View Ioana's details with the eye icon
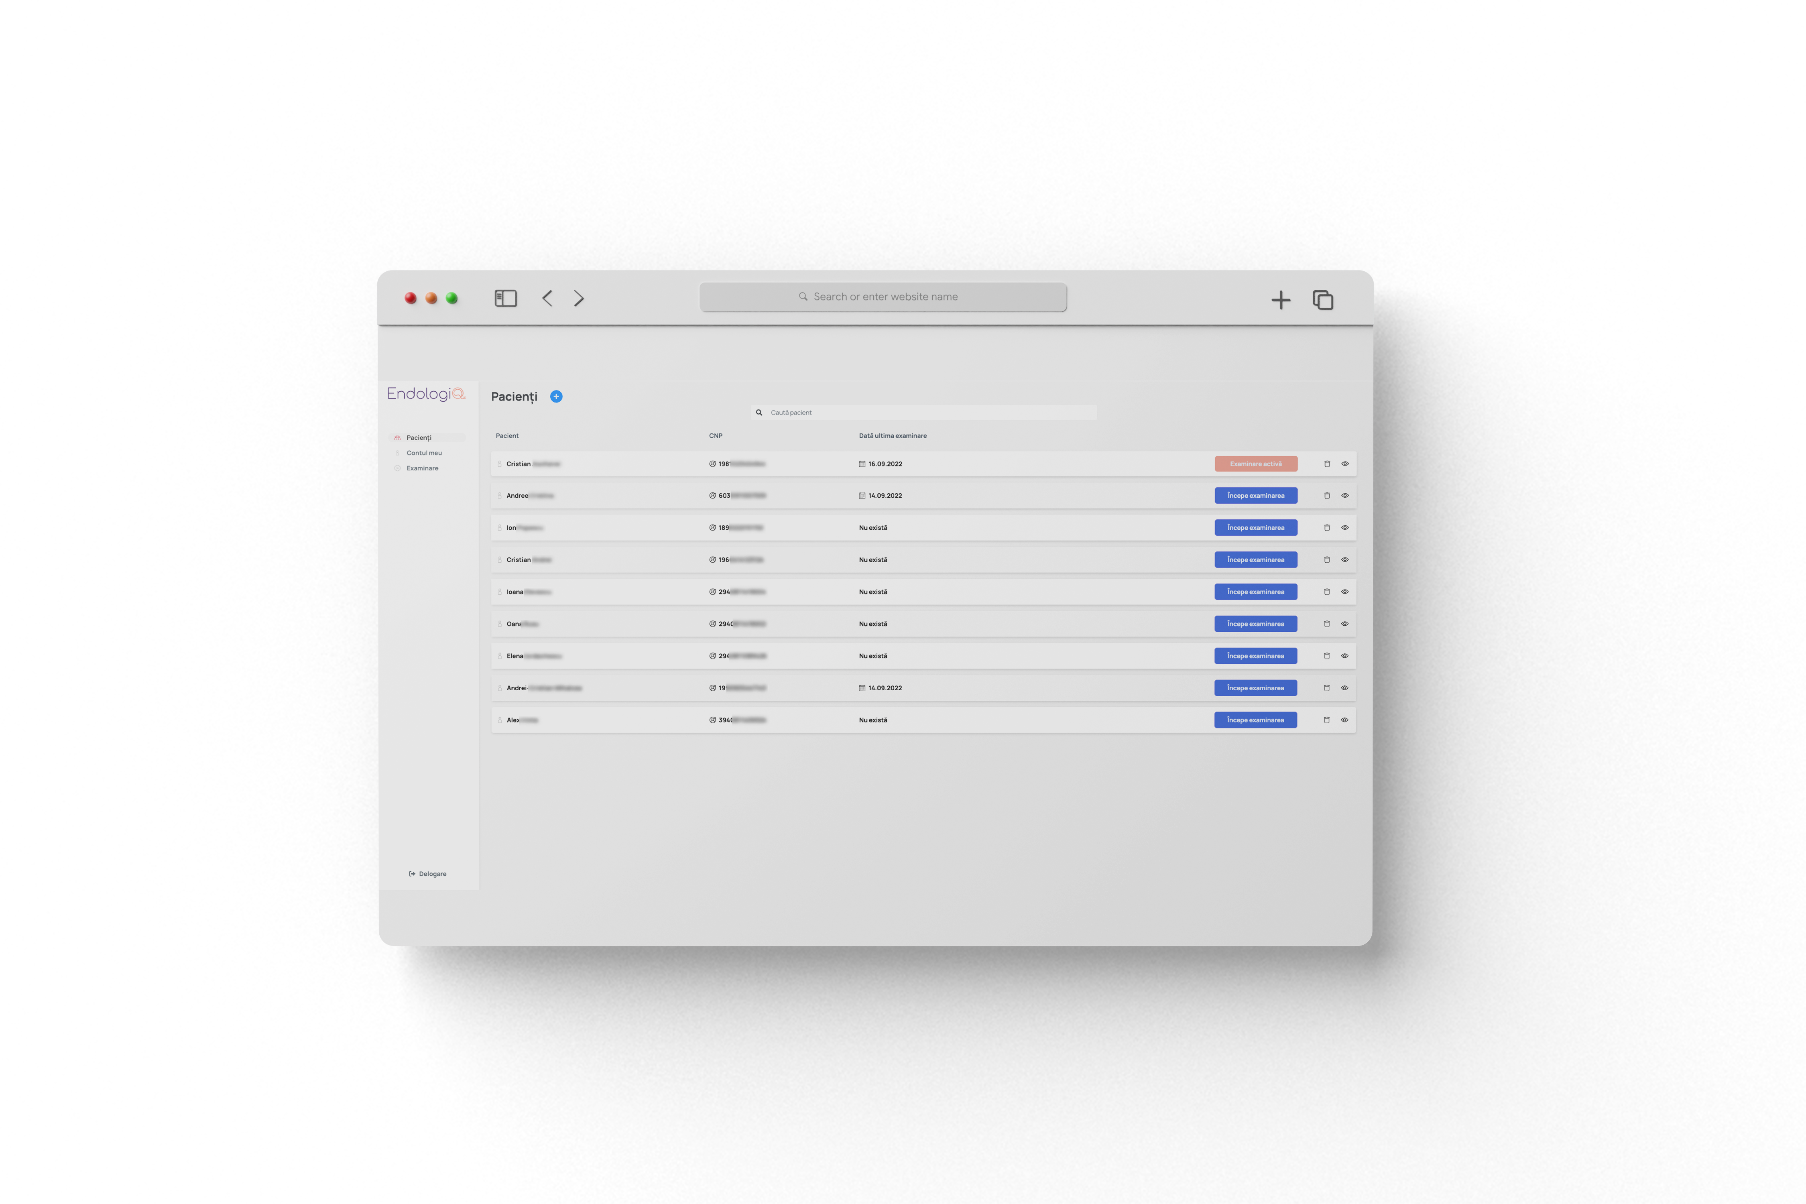Viewport: 1806px width, 1204px height. (x=1344, y=592)
